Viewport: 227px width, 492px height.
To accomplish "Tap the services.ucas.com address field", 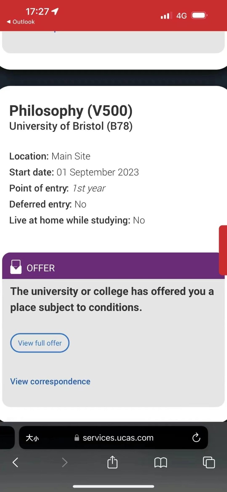I will (x=118, y=438).
